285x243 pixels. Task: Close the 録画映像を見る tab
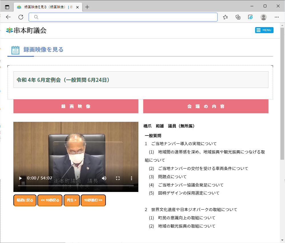77,7
